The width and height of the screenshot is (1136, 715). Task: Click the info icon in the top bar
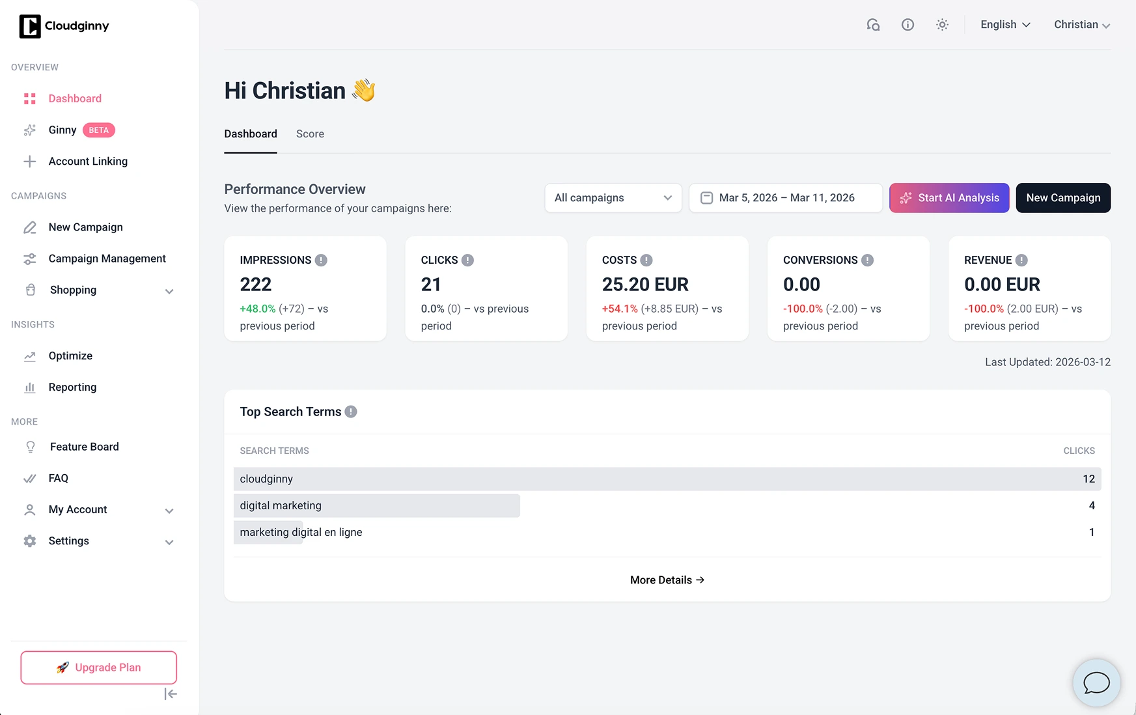pos(907,24)
